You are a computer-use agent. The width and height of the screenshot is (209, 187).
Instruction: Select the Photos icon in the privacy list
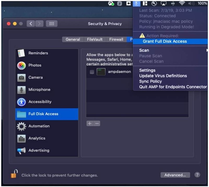(x=21, y=65)
